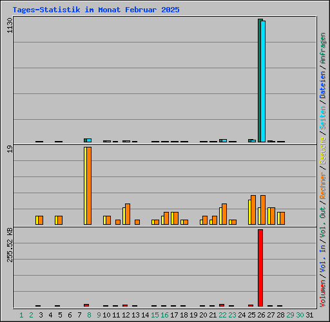Click day label "8" on the x-axis
Viewport: 330px width, 322px height.
[89, 315]
